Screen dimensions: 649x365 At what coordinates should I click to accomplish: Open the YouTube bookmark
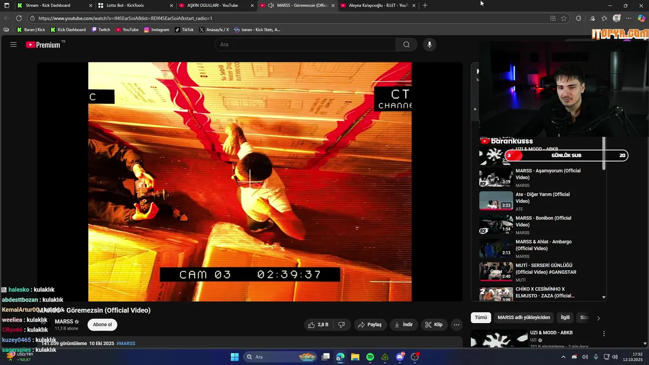point(127,30)
